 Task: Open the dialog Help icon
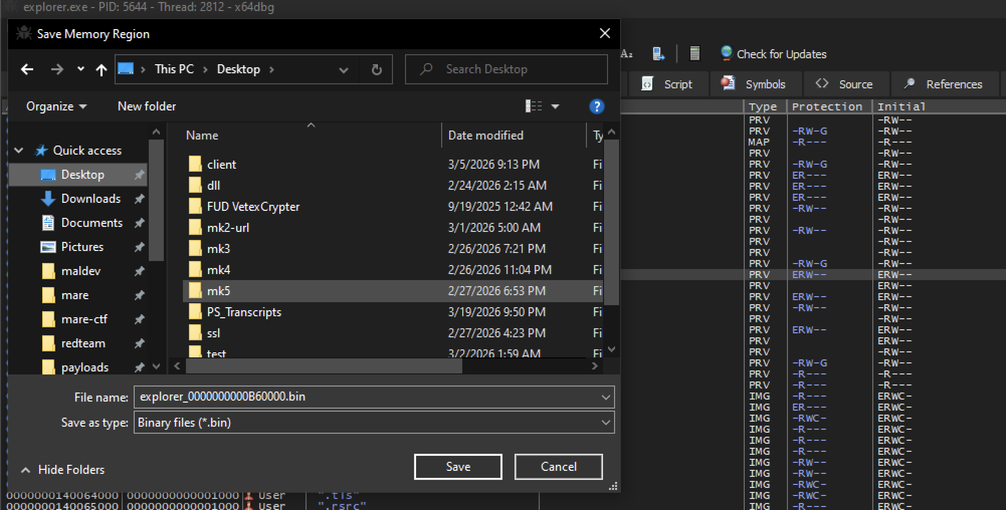tap(596, 106)
